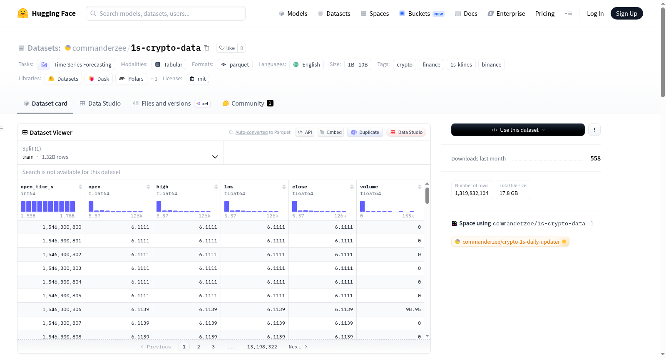This screenshot has height=358, width=666.
Task: Select the 1s-klines tag
Action: (x=461, y=64)
